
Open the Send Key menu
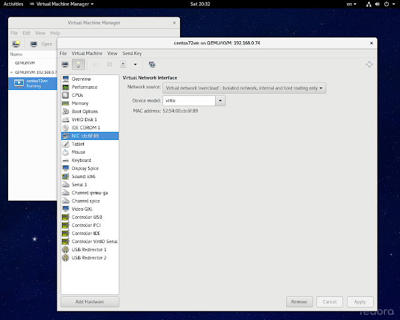point(132,53)
